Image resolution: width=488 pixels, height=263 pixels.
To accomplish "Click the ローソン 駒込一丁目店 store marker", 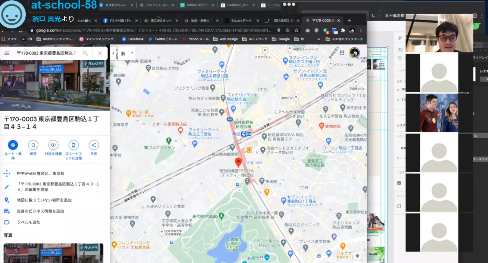I will [x=328, y=141].
